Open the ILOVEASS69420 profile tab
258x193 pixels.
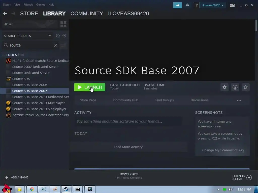128,14
